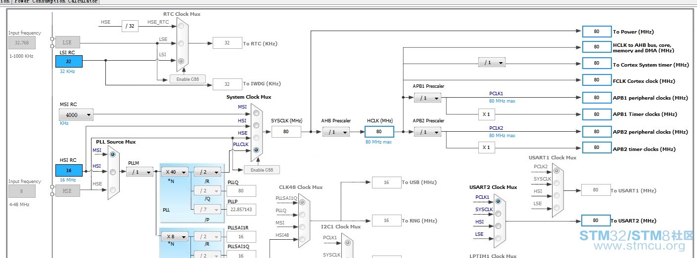Viewport: 697px width, 258px height.
Task: Click the 32.768 input frequency field
Action: pos(22,42)
